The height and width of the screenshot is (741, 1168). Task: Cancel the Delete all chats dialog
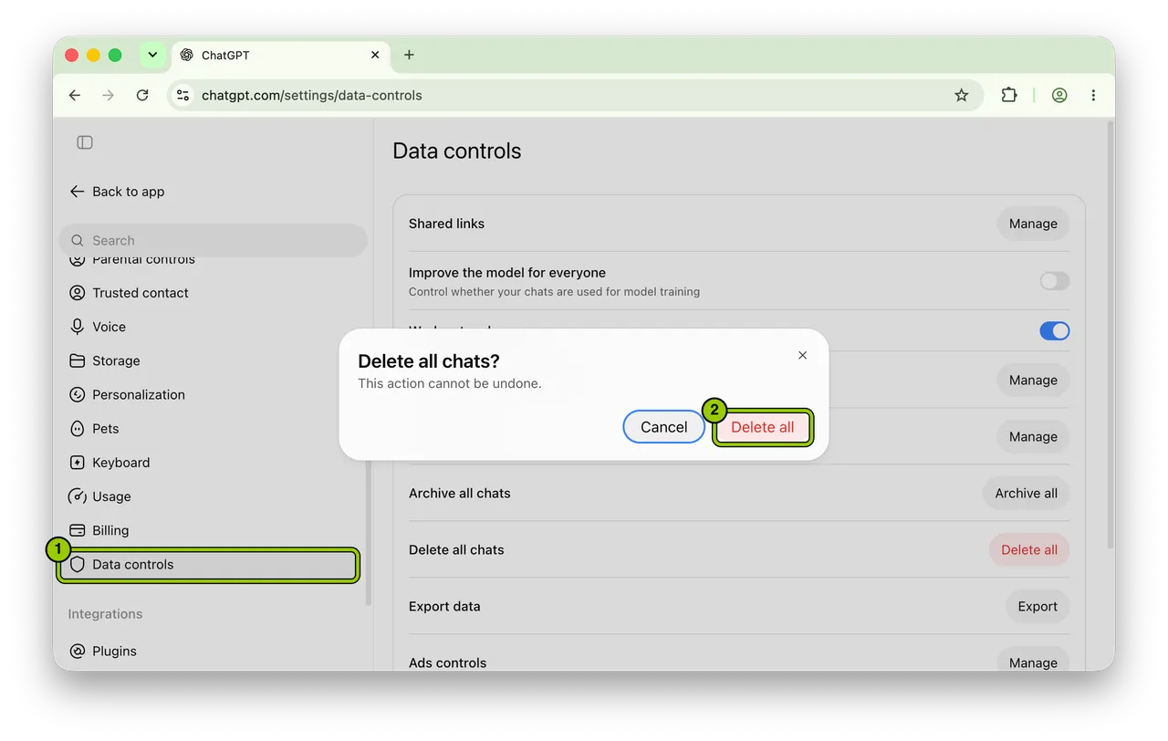click(663, 427)
